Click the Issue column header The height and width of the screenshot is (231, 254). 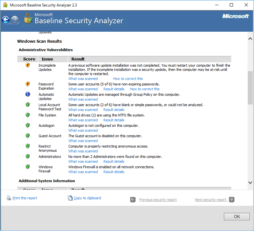coord(53,59)
